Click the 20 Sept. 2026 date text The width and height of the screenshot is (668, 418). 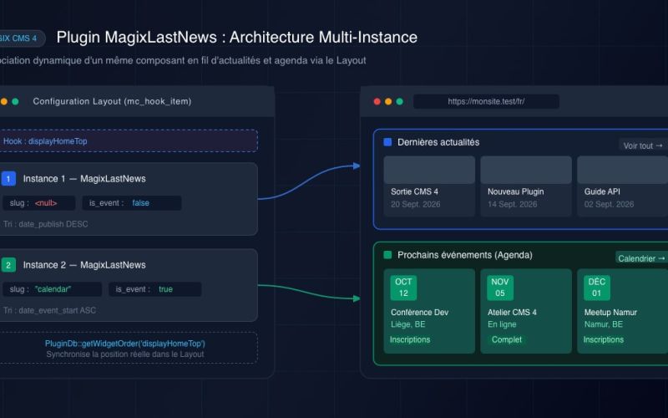coord(415,204)
